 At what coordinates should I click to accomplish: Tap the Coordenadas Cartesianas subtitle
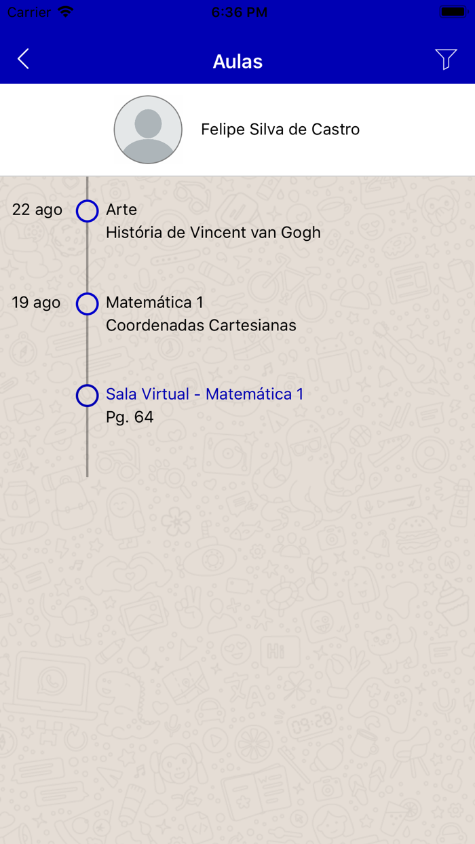coord(201,326)
